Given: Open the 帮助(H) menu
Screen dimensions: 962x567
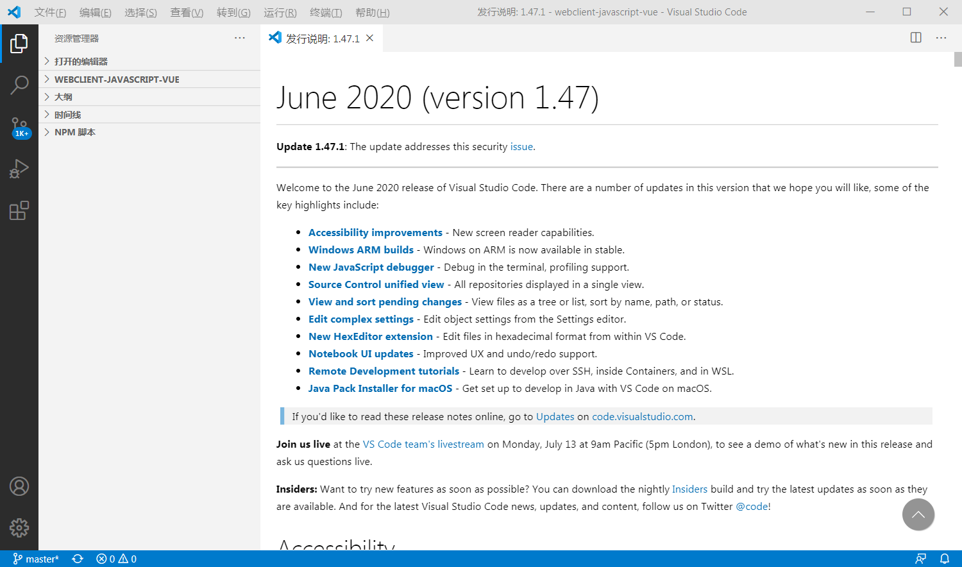Looking at the screenshot, I should pyautogui.click(x=373, y=12).
